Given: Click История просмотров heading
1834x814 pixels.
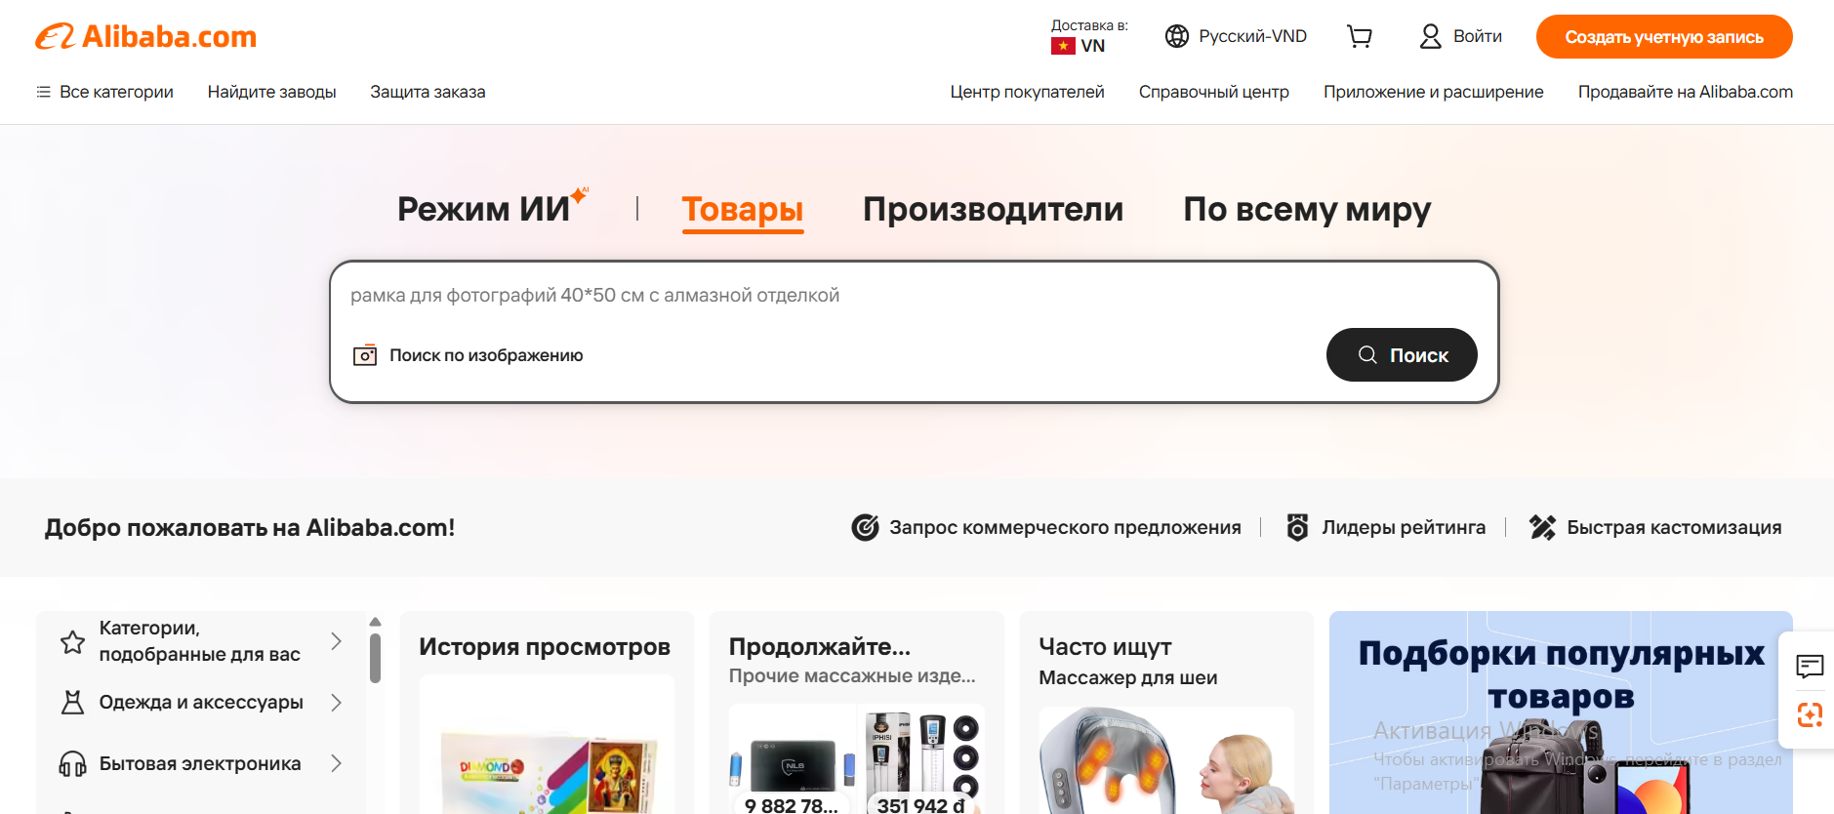Looking at the screenshot, I should tap(545, 647).
